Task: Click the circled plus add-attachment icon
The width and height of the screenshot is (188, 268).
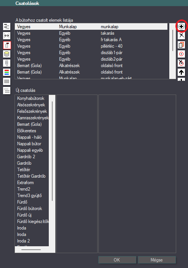Action: pos(181,26)
